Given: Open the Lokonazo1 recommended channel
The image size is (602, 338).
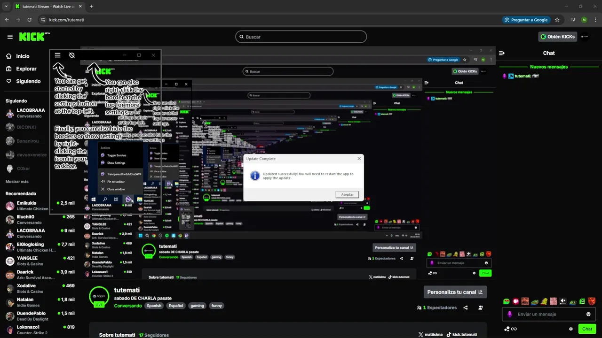Looking at the screenshot, I should (x=40, y=330).
